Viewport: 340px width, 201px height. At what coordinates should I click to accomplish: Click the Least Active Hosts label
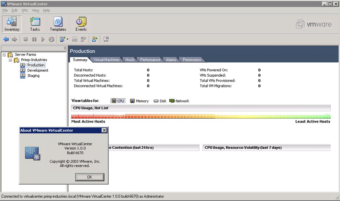coord(313,121)
